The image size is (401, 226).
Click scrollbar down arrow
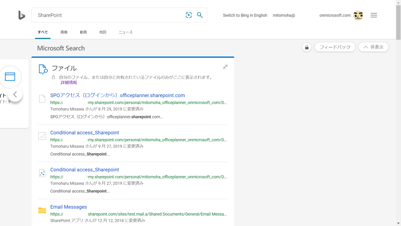tap(398, 223)
